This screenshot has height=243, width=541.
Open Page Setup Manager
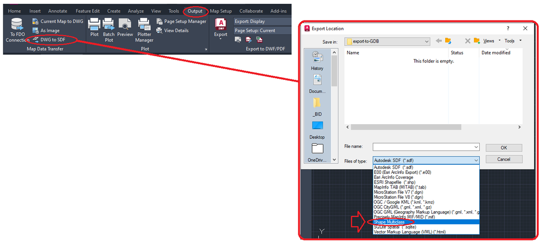tap(181, 22)
